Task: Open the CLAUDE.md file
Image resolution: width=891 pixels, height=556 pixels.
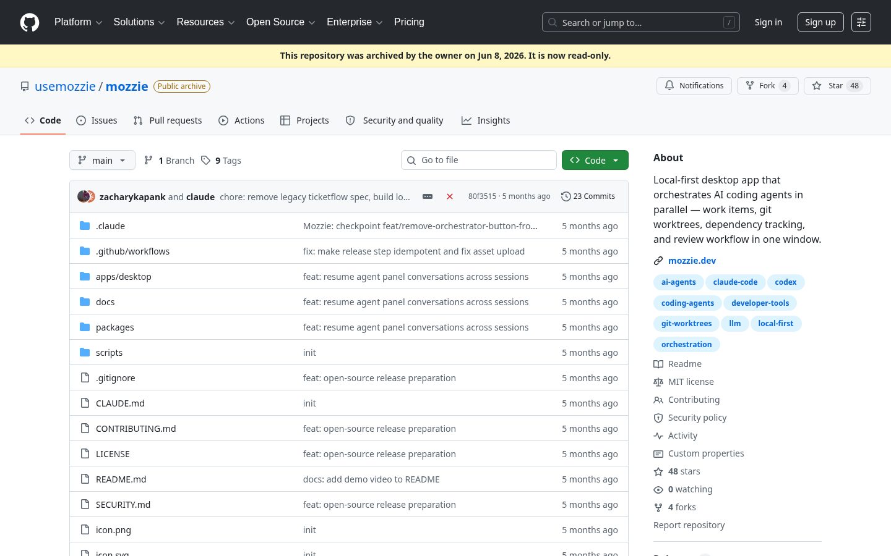Action: coord(120,403)
